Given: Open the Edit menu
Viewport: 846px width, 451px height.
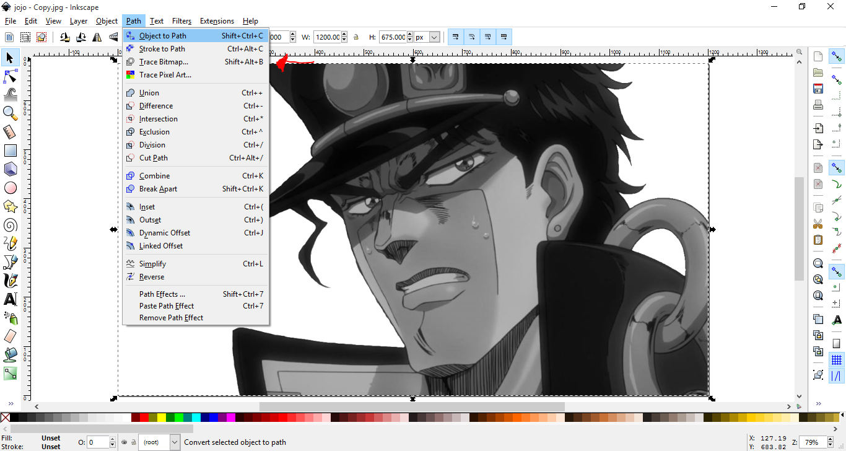Looking at the screenshot, I should (31, 21).
